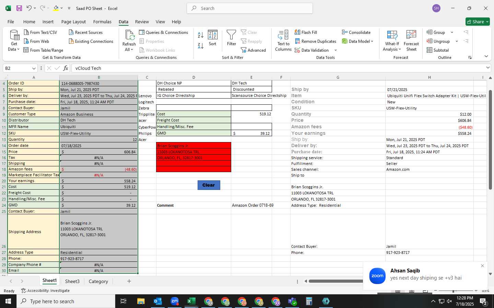Create a Forecast Sheet
The image size is (494, 308).
(x=411, y=40)
